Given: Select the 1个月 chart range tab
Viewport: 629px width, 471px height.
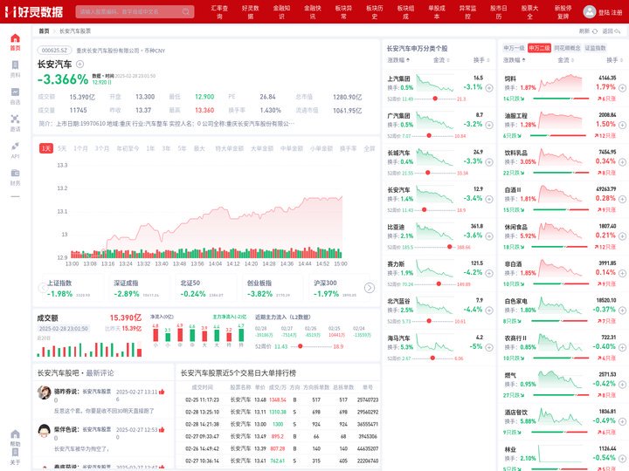Looking at the screenshot, I should [80, 148].
